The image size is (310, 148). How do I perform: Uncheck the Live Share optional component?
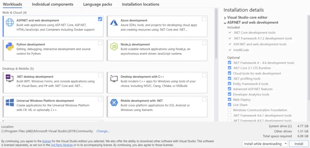229,105
